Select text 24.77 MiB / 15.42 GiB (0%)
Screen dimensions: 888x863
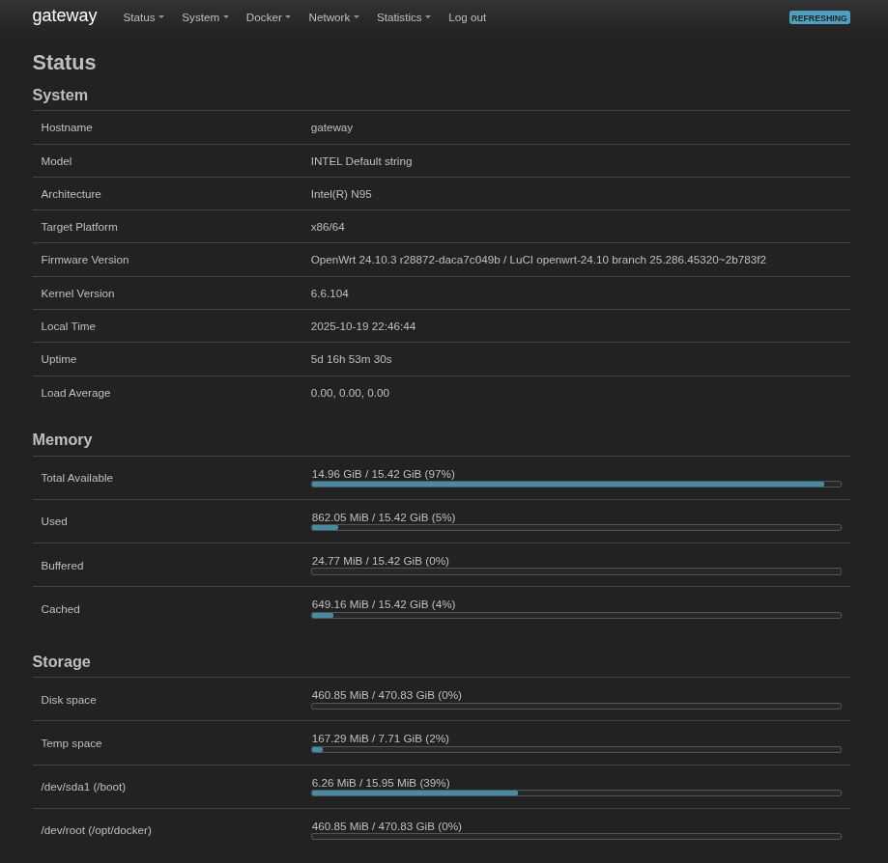pyautogui.click(x=380, y=562)
